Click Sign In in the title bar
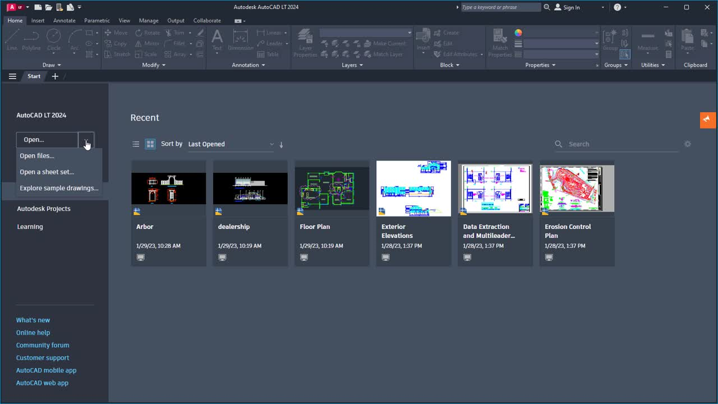This screenshot has height=404, width=718. pos(567,7)
